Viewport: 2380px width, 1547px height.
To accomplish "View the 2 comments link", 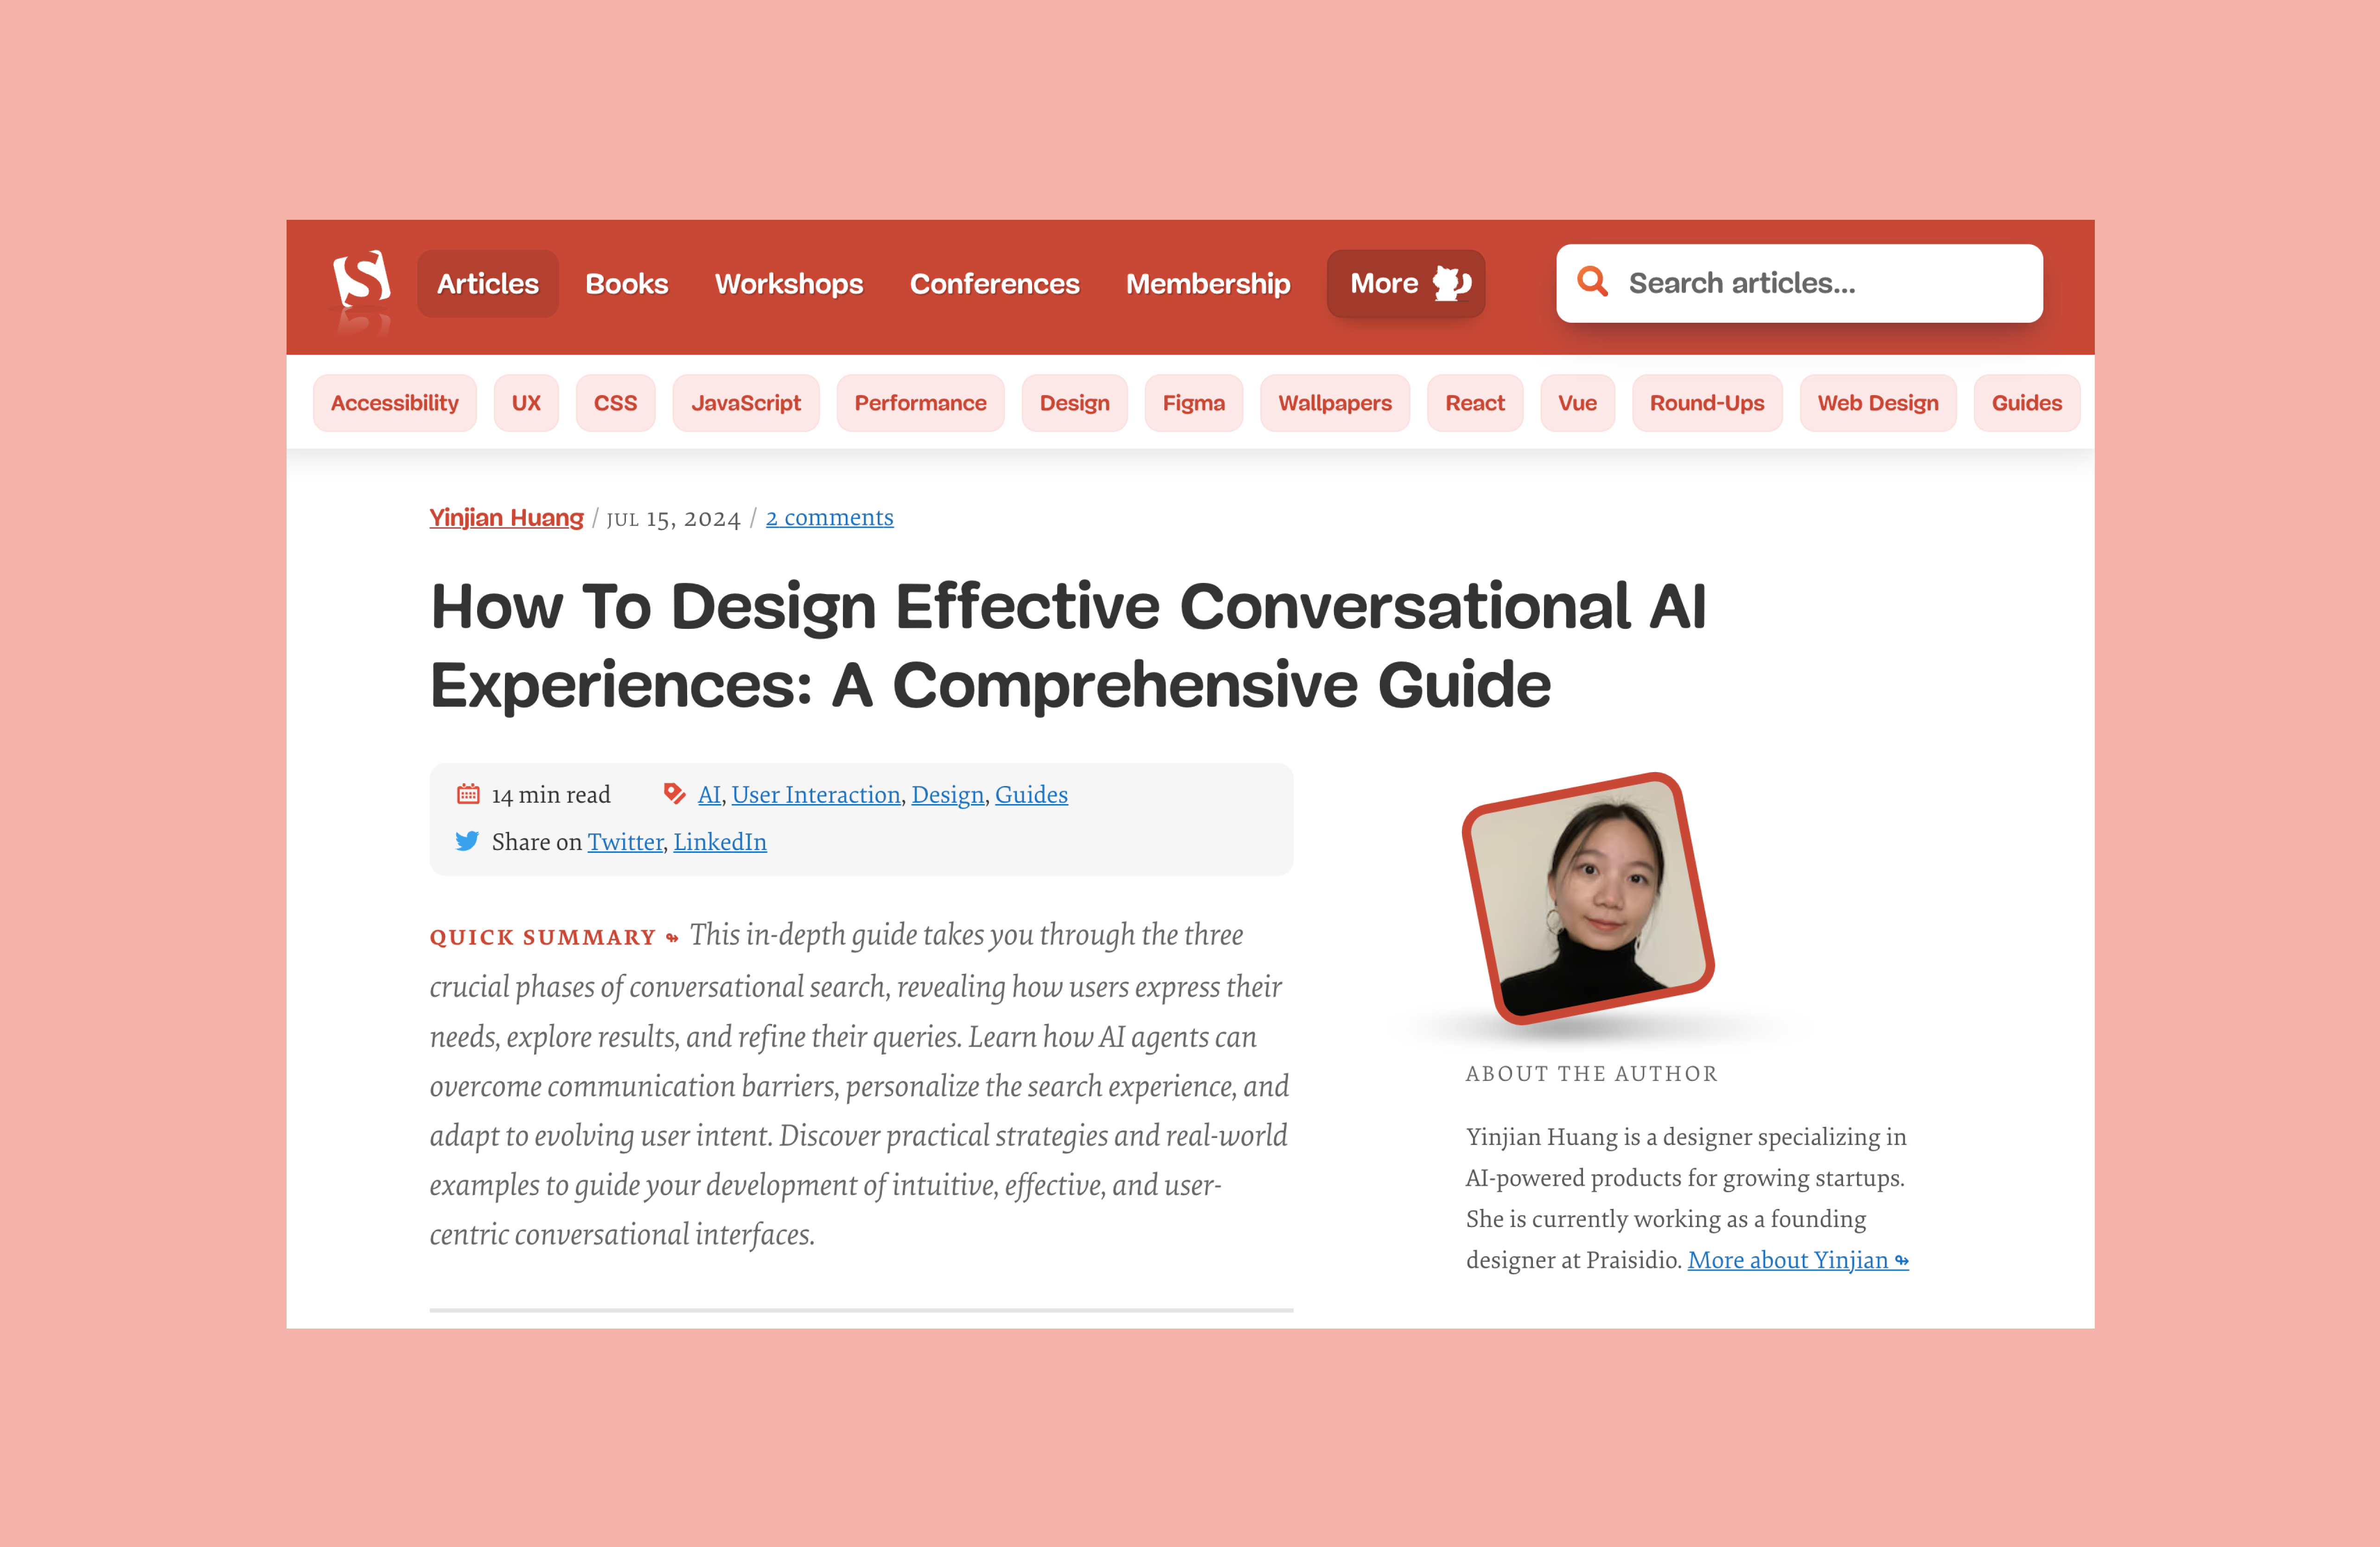I will [x=829, y=518].
